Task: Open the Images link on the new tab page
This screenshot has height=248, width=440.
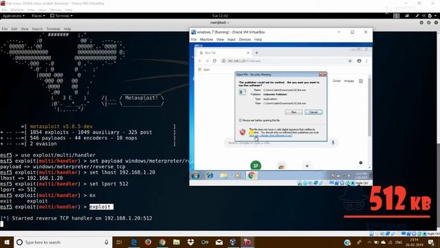Action: (x=349, y=81)
